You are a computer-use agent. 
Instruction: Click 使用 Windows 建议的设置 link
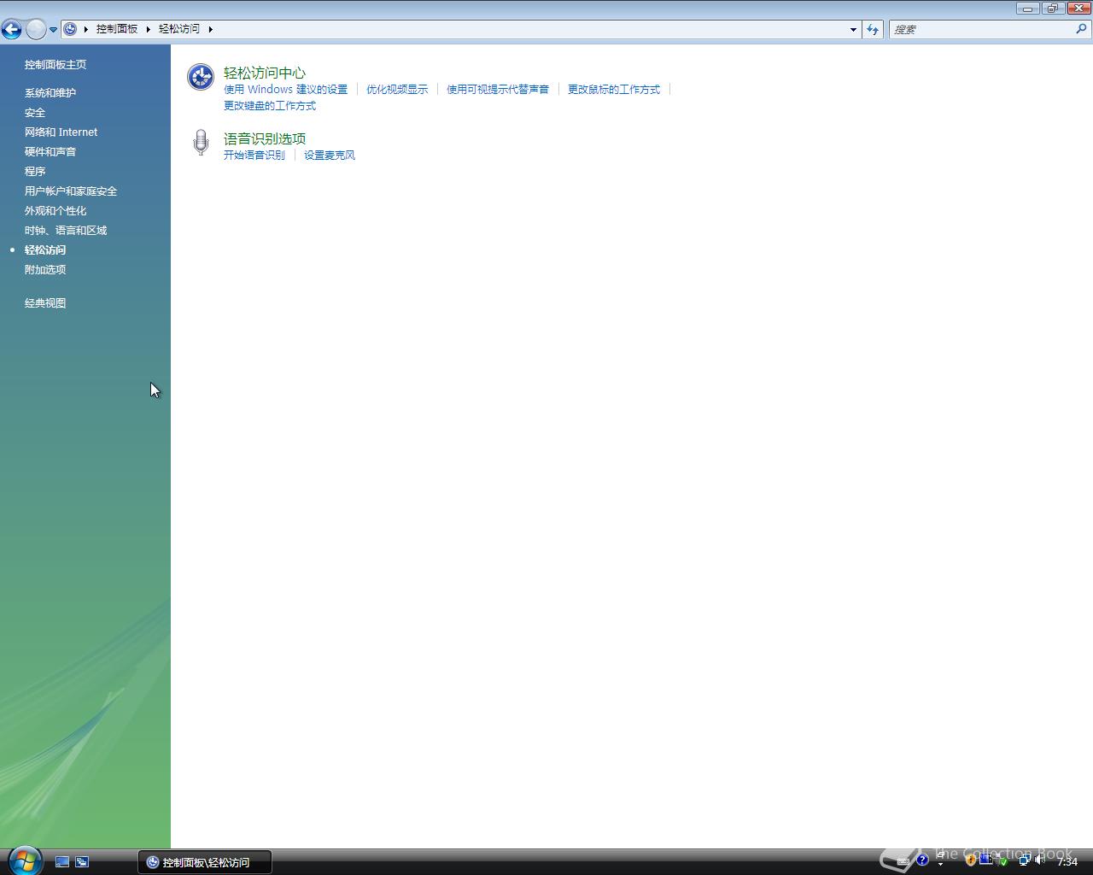285,90
